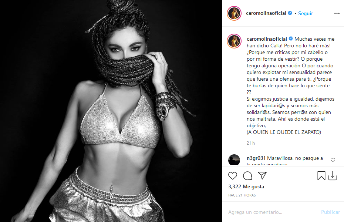This screenshot has width=344, height=222.
Task: Click verified badge next to header username
Action: coord(290,13)
